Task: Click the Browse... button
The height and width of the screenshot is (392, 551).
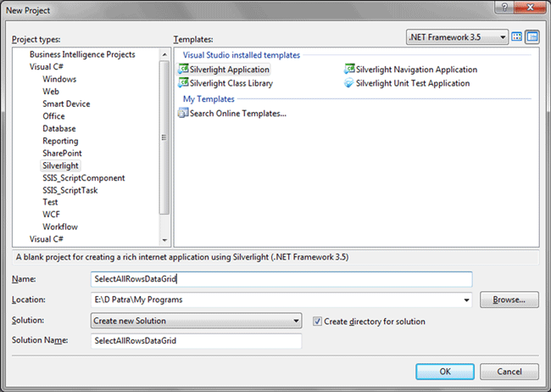Action: 509,300
